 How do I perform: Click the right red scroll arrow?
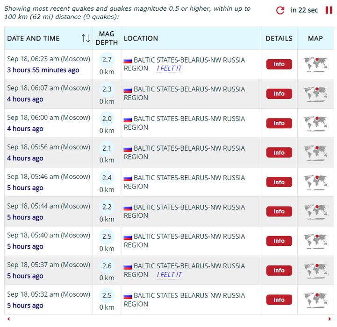point(330,319)
